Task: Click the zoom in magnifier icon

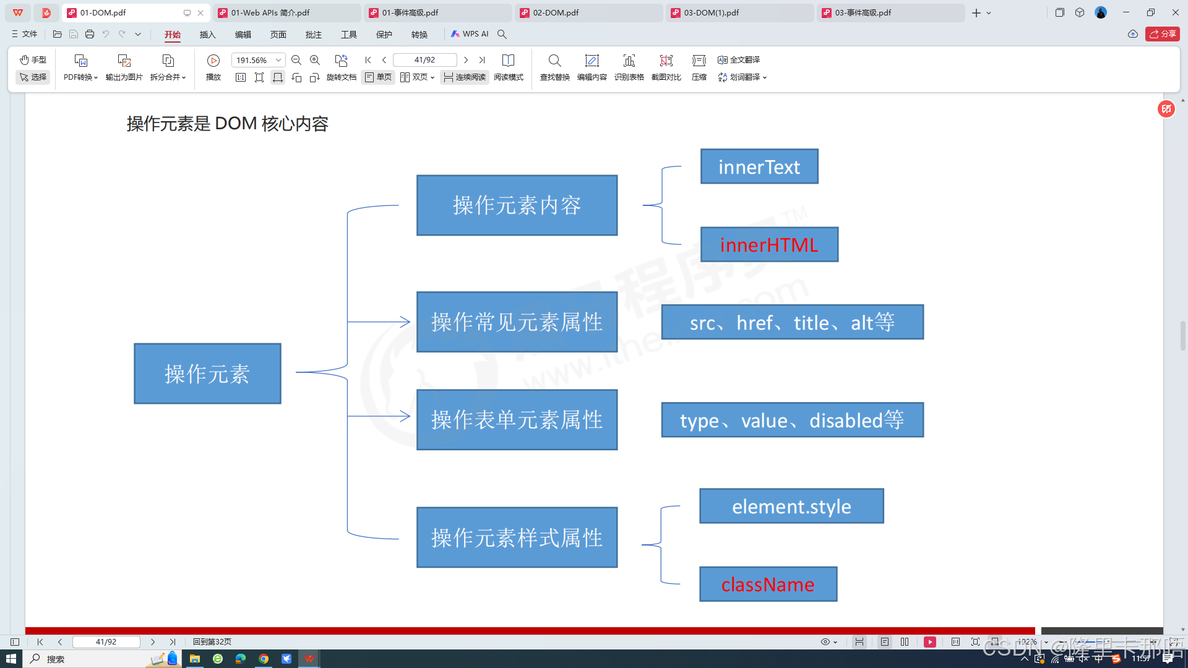Action: 315,60
